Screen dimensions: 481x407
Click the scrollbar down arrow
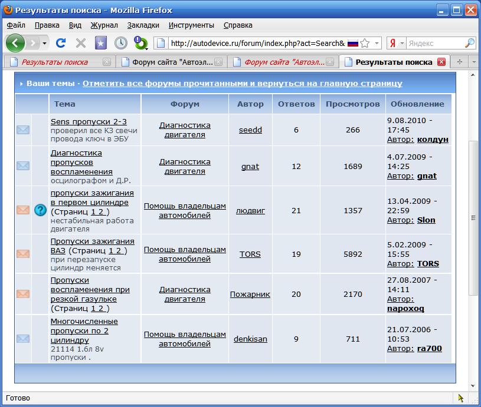click(473, 386)
